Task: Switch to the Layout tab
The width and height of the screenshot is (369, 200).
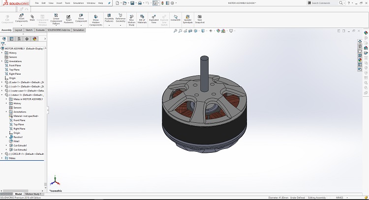Action: pyautogui.click(x=18, y=30)
